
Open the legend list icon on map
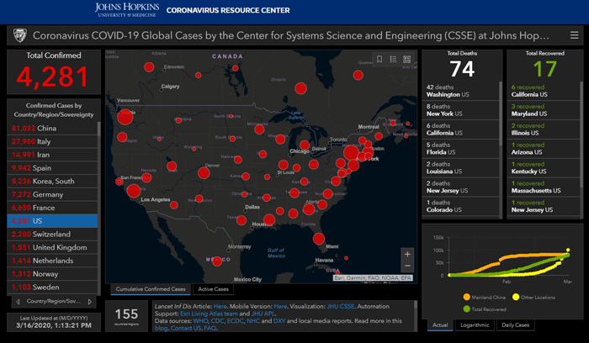(x=393, y=60)
